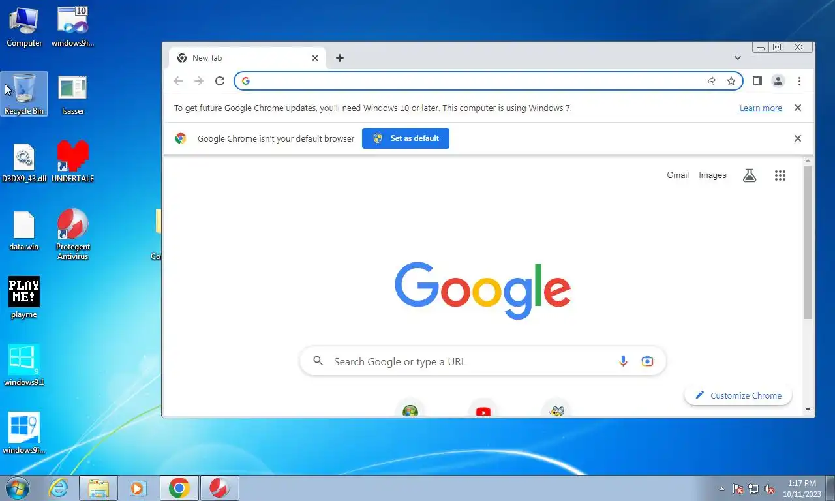
Task: Set Chrome as default browser
Action: coord(406,138)
